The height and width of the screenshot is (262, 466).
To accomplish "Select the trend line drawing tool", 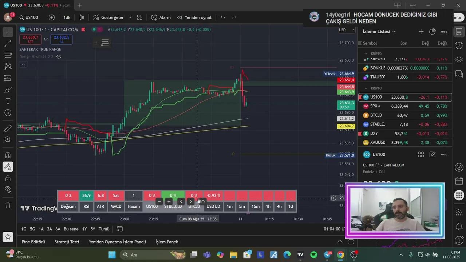I will (x=8, y=44).
